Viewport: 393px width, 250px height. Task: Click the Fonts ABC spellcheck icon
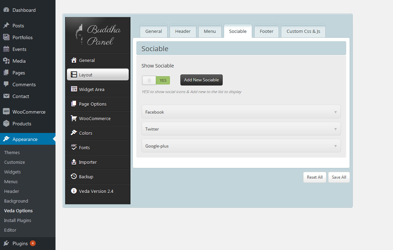(x=74, y=147)
